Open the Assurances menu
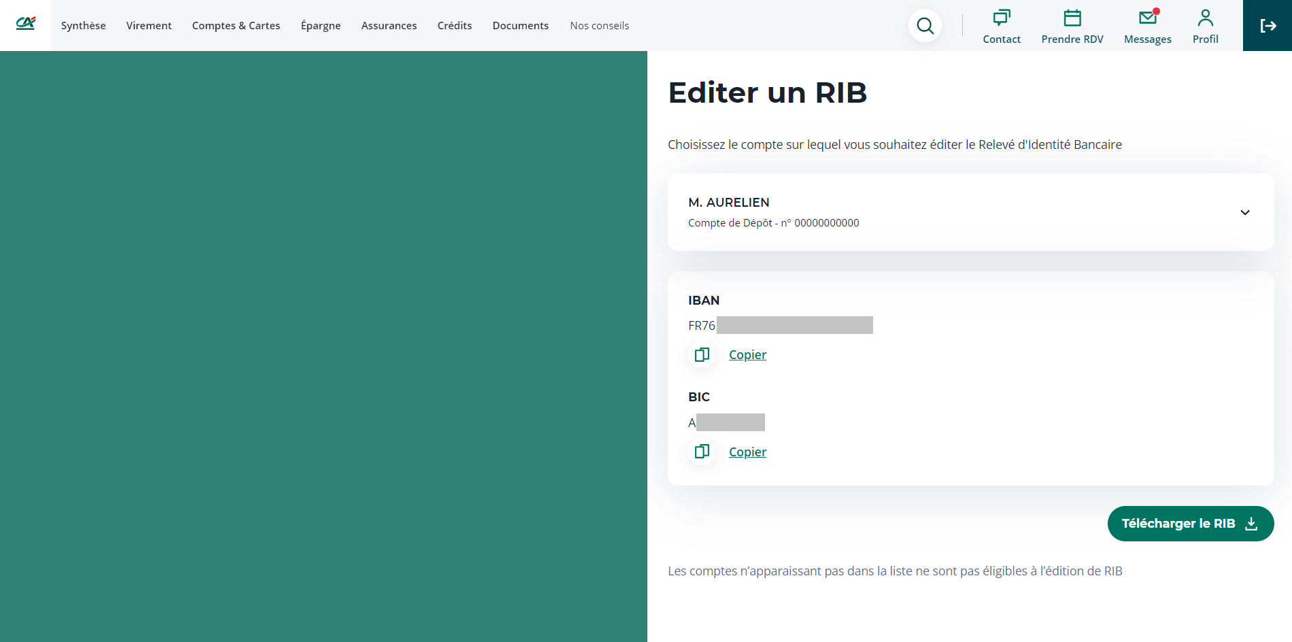This screenshot has height=642, width=1292. click(x=389, y=26)
